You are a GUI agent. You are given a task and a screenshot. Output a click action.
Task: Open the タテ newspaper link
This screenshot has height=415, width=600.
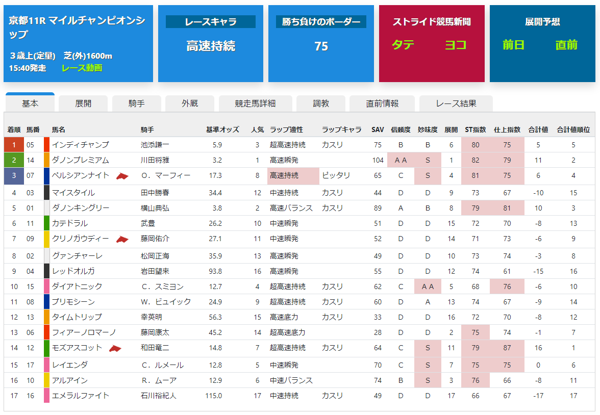pyautogui.click(x=403, y=45)
